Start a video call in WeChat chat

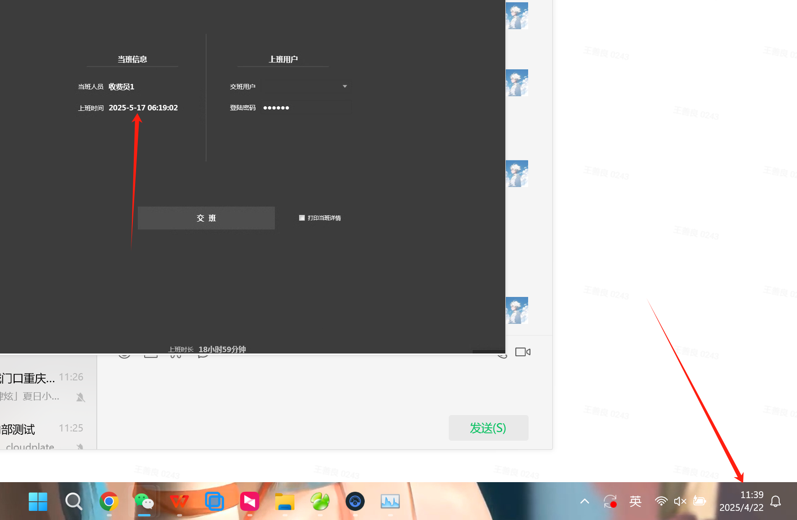(523, 352)
